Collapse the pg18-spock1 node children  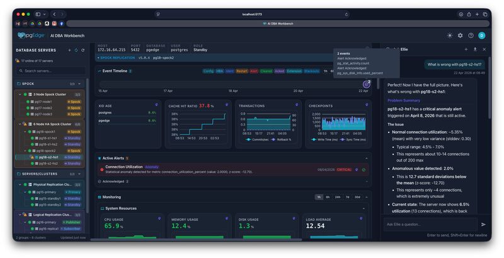(25, 132)
